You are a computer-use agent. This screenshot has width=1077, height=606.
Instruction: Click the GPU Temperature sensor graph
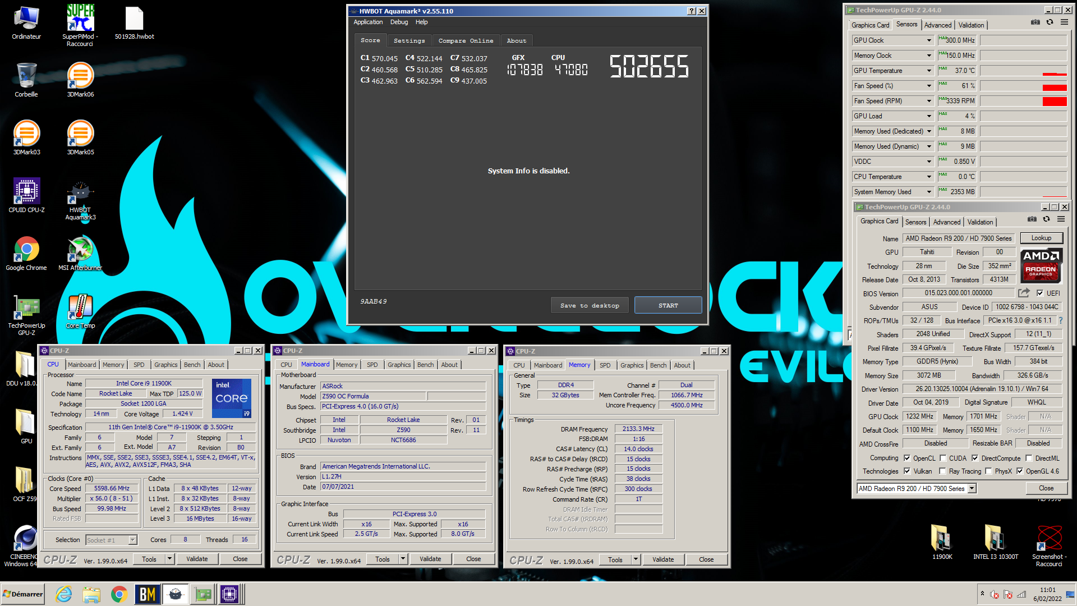(1023, 71)
